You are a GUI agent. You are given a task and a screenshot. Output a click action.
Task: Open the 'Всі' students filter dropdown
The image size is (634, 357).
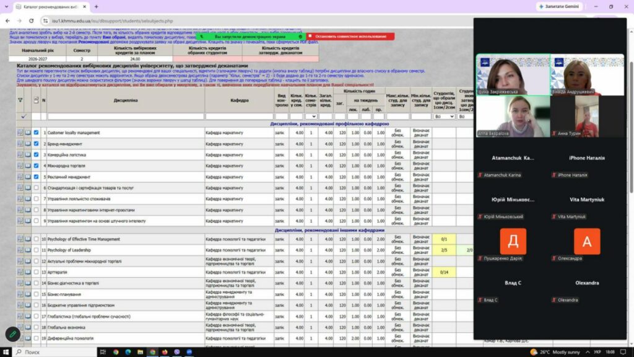[444, 117]
